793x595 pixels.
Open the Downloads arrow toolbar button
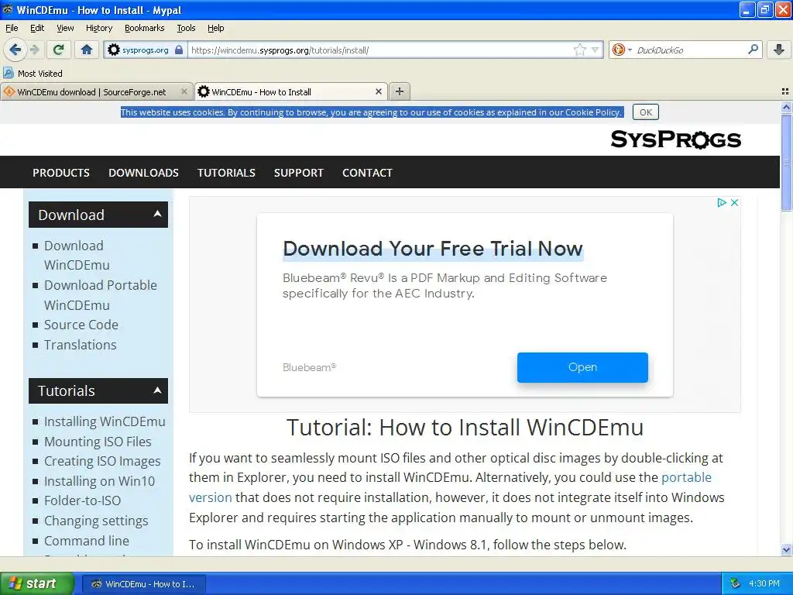779,50
